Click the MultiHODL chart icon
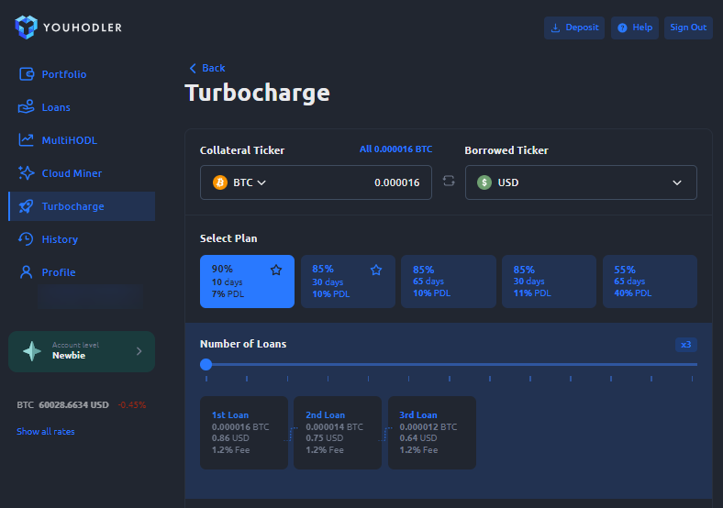The width and height of the screenshot is (723, 508). click(x=27, y=140)
